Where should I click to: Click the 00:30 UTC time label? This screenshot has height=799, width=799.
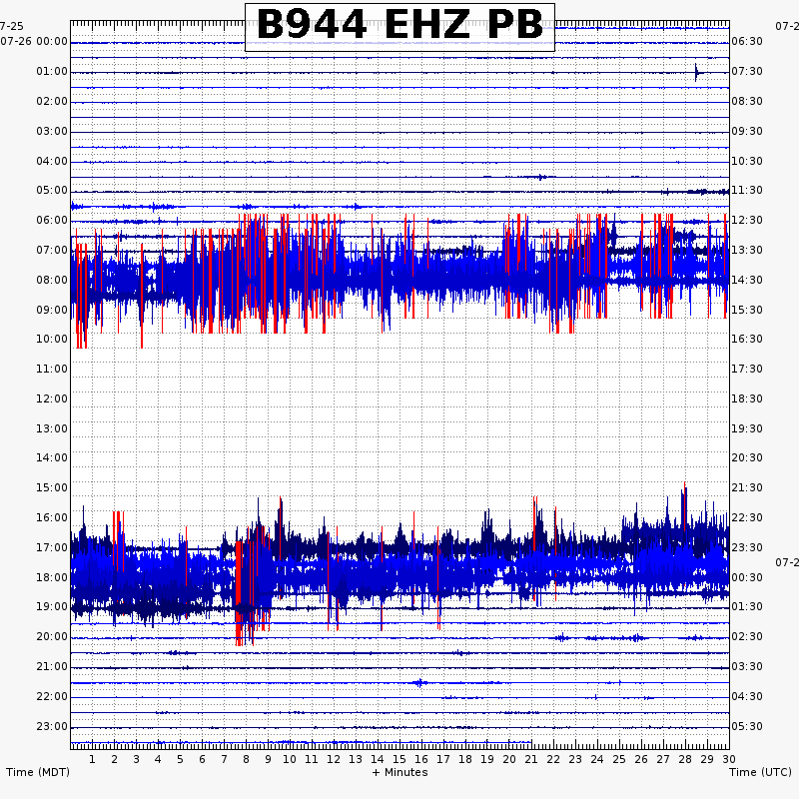click(x=747, y=577)
